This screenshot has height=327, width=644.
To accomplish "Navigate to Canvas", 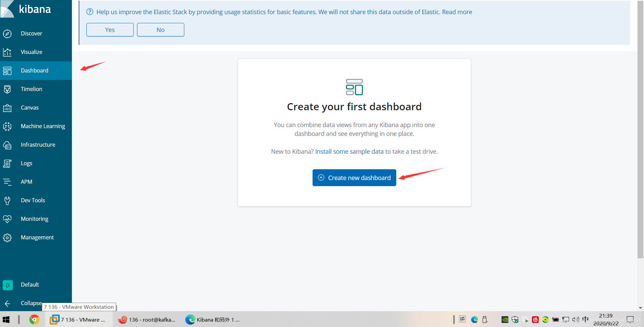I will [x=30, y=108].
